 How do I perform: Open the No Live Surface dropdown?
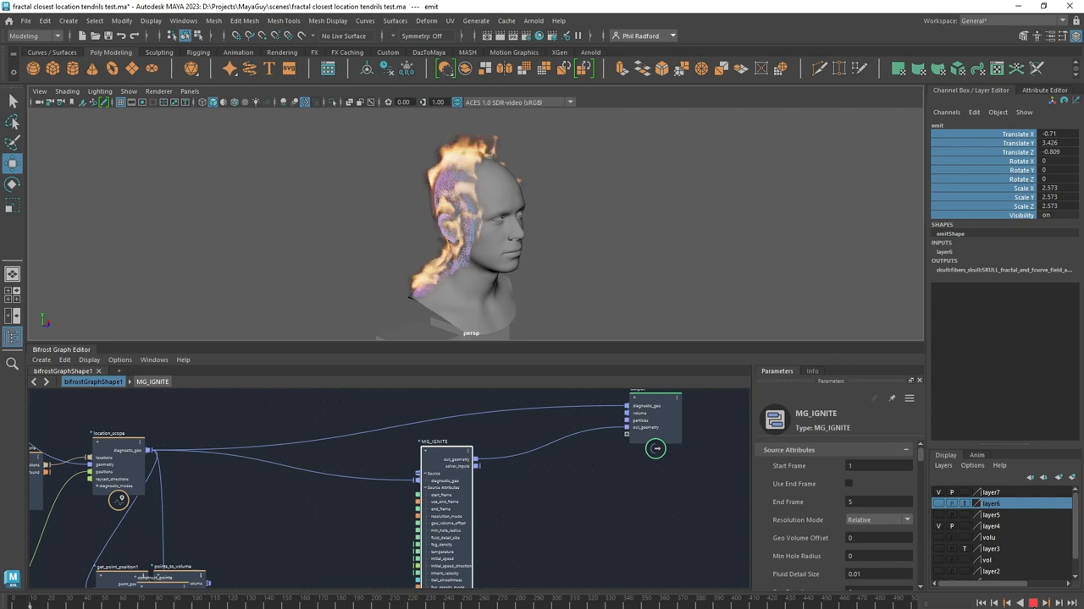pyautogui.click(x=343, y=36)
